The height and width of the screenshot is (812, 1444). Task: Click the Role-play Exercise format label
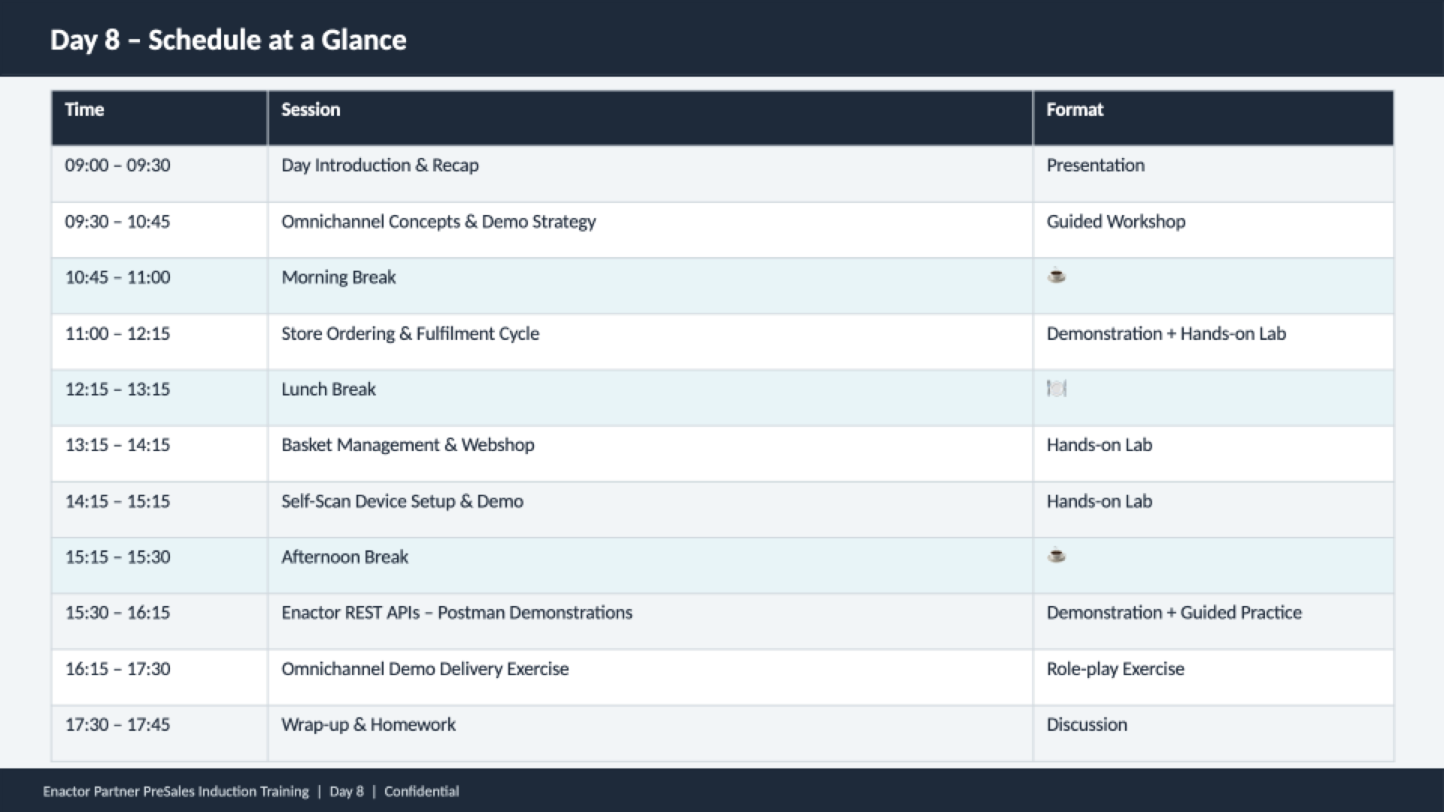pos(1115,668)
